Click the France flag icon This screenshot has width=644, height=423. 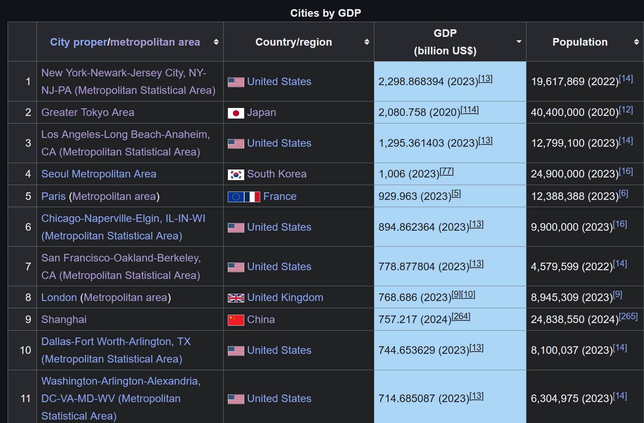(252, 196)
